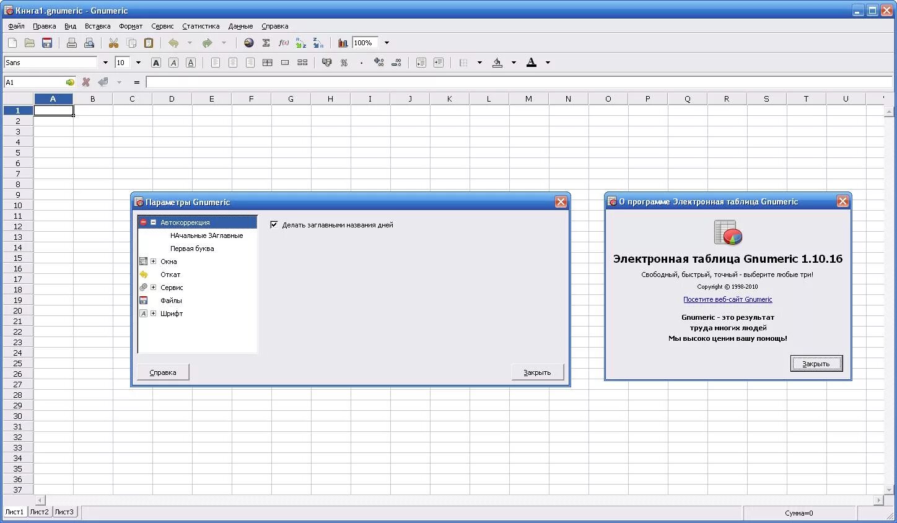Cut selection with the scissors icon
Viewport: 897px width, 523px height.
tap(113, 43)
